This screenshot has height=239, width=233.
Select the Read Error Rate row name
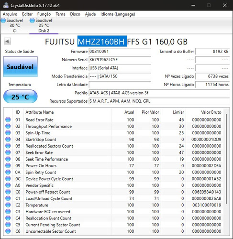39,119
